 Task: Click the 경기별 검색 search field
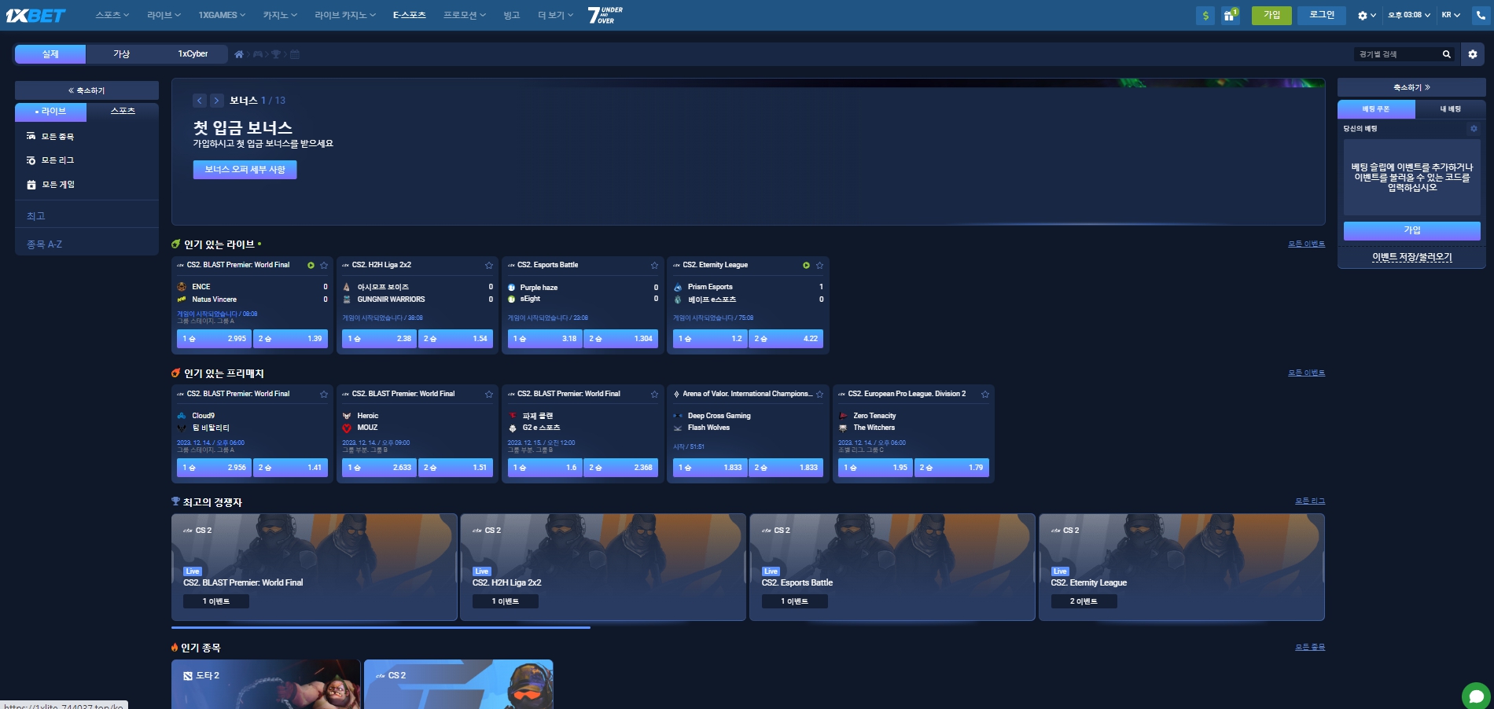[1396, 54]
